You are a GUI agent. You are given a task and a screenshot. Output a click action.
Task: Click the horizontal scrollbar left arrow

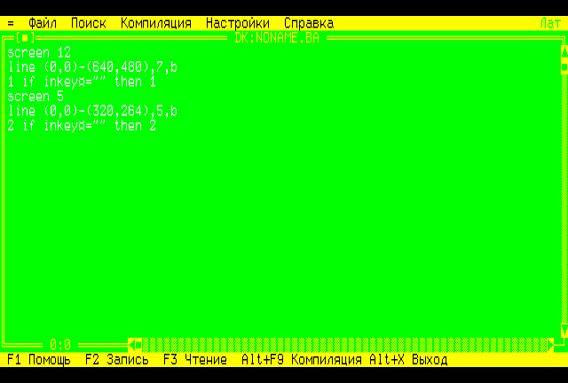(x=133, y=344)
